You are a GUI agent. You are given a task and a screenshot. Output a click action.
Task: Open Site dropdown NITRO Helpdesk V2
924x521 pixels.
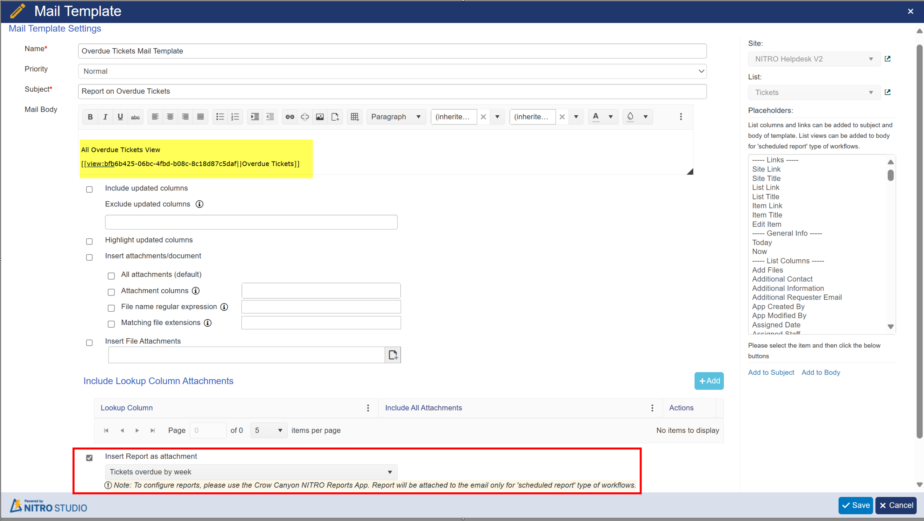click(x=814, y=59)
